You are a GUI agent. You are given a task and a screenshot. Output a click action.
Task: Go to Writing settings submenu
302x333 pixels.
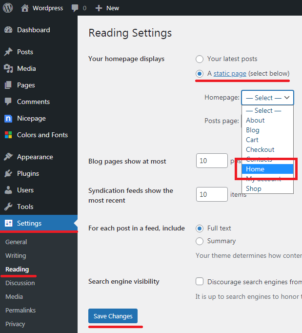(x=16, y=256)
